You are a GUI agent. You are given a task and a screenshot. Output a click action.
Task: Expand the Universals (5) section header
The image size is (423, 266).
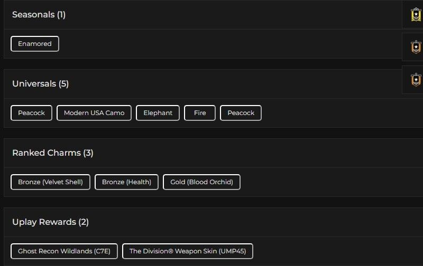pyautogui.click(x=41, y=84)
